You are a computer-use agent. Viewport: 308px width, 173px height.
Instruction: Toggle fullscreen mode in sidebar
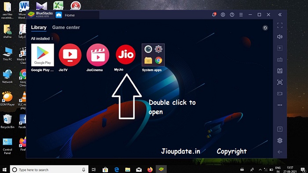280,25
